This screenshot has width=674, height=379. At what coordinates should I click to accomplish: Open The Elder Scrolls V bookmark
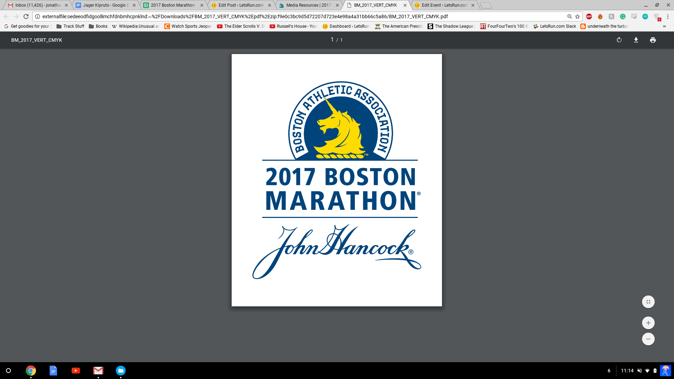point(241,26)
